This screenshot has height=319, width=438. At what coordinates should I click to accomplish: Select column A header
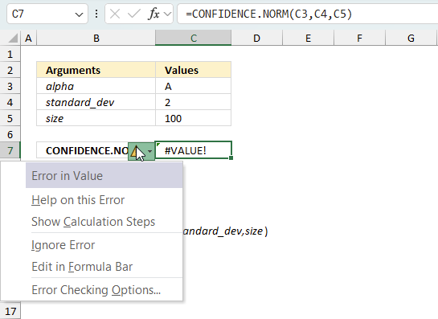point(28,39)
